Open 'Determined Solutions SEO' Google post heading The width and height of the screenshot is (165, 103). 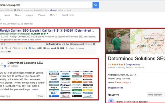click(x=25, y=63)
